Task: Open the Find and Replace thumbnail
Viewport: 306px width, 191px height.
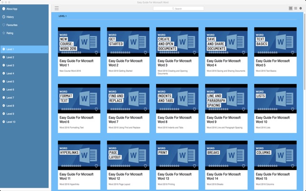Action: [x=128, y=99]
